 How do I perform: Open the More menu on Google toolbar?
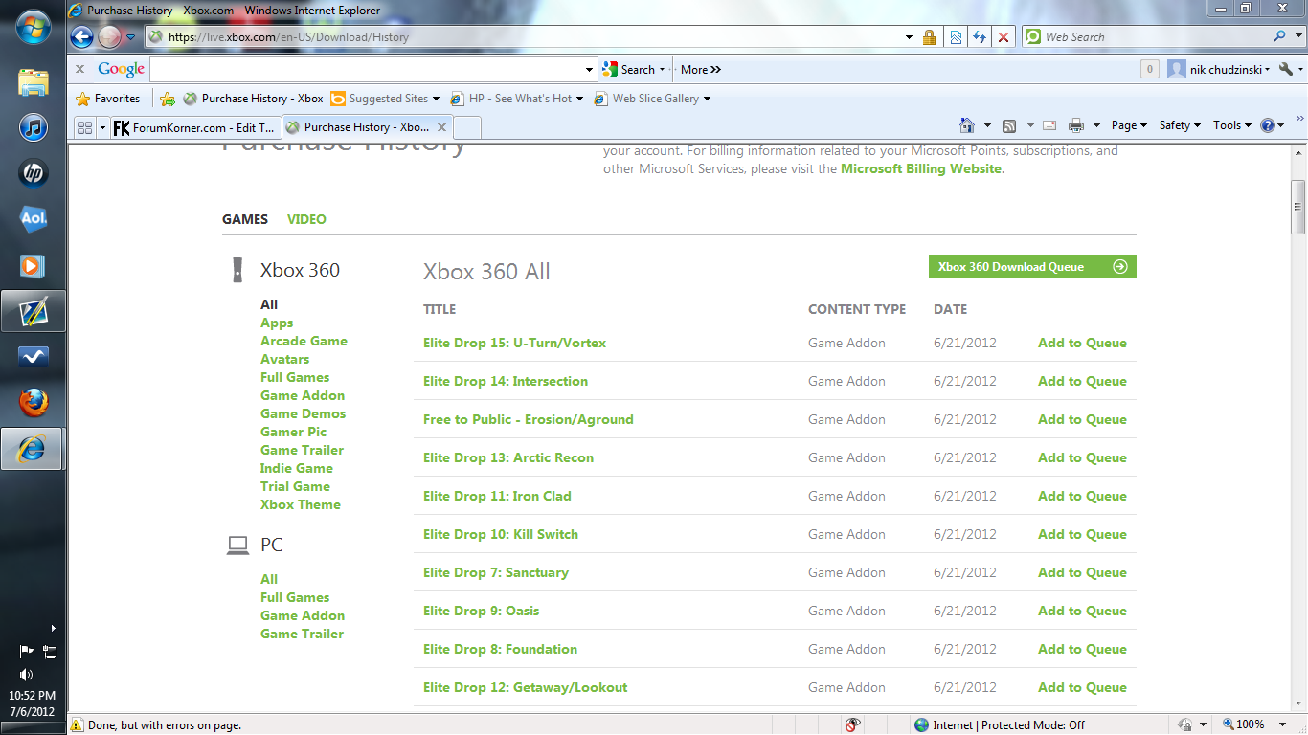[x=700, y=69]
